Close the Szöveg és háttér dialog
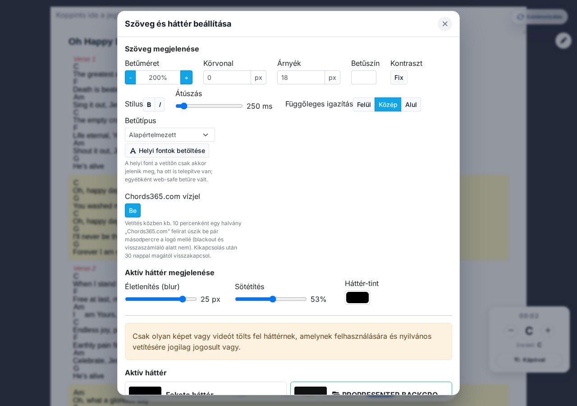This screenshot has width=577, height=406. pos(445,24)
